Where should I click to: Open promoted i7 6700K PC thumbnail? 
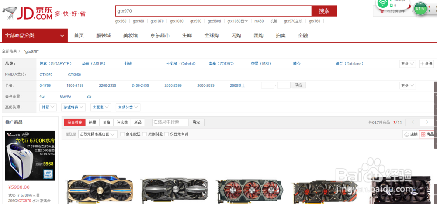(x=30, y=156)
